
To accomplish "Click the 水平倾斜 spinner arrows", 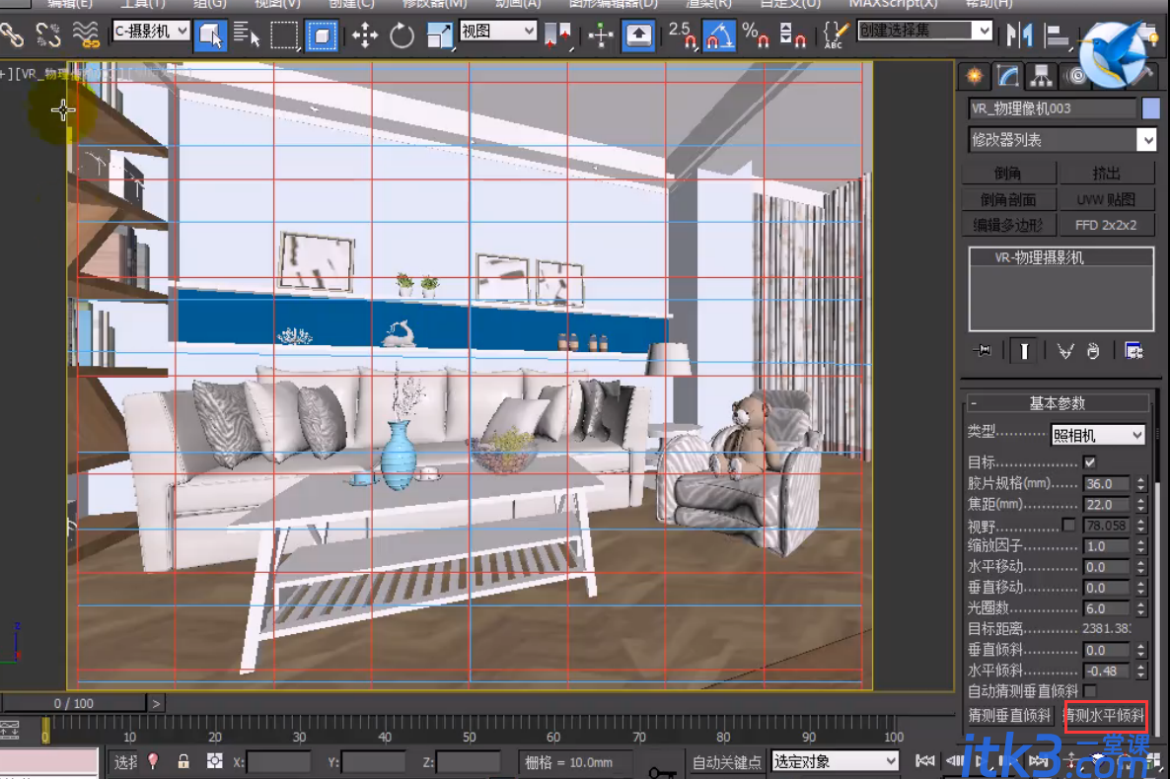I will pos(1141,671).
